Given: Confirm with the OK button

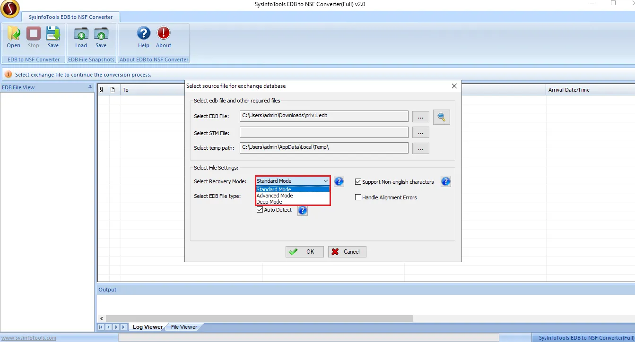Looking at the screenshot, I should click(x=304, y=252).
